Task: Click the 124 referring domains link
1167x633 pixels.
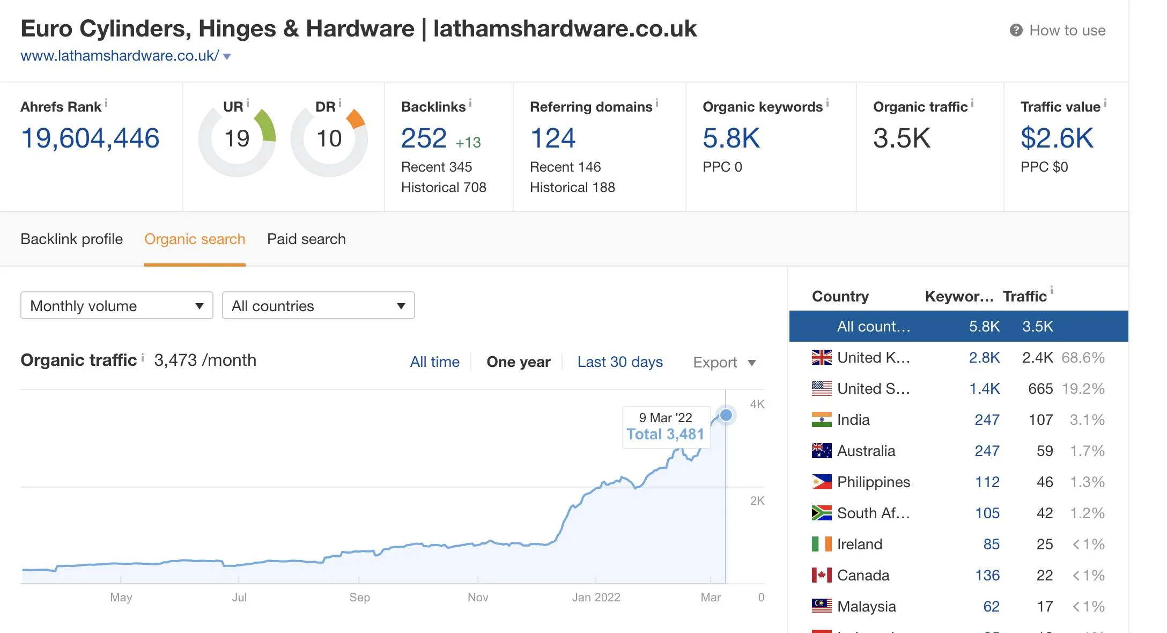Action: (553, 138)
